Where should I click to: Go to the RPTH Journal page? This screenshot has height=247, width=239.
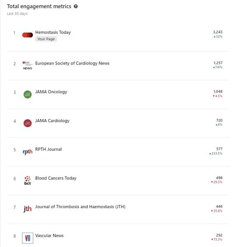click(x=48, y=149)
